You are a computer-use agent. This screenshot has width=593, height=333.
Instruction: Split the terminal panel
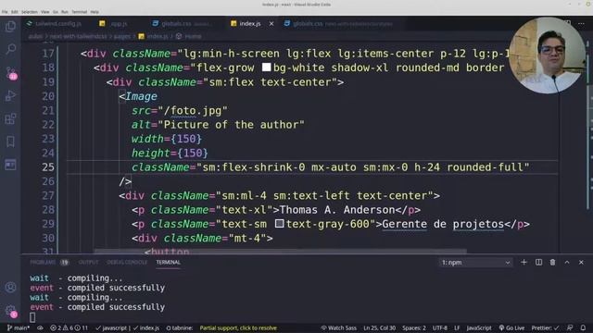click(538, 263)
